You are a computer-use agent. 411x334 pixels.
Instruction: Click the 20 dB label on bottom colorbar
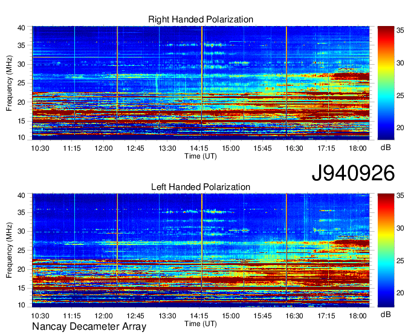(400, 293)
